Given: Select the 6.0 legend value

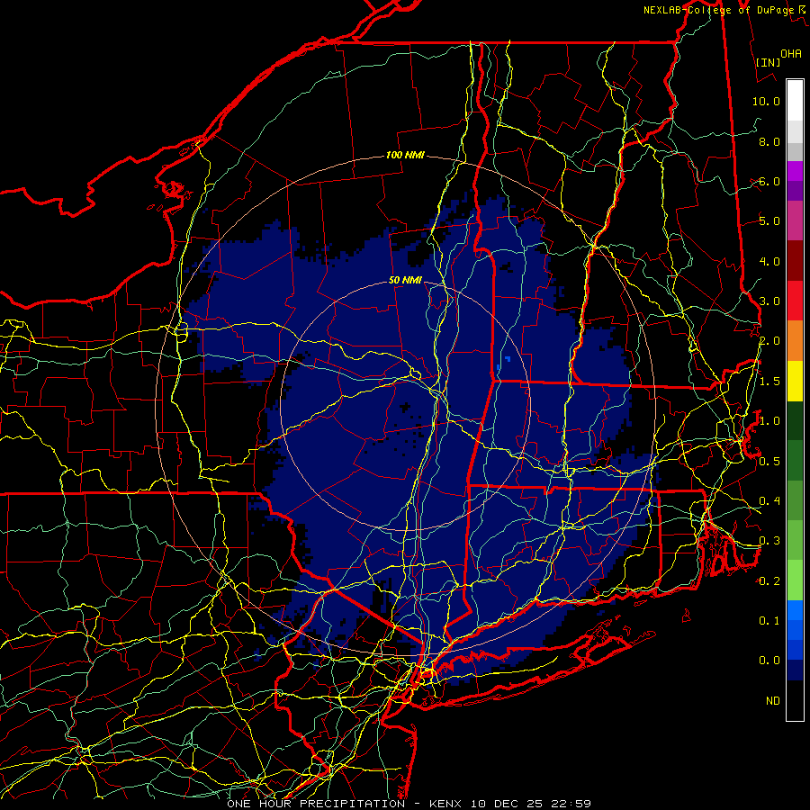Looking at the screenshot, I should click(769, 181).
